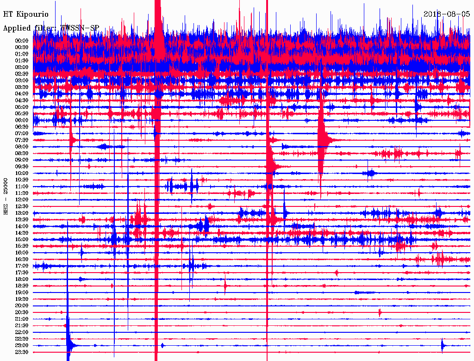Select the 04:00 time label

pyautogui.click(x=22, y=94)
